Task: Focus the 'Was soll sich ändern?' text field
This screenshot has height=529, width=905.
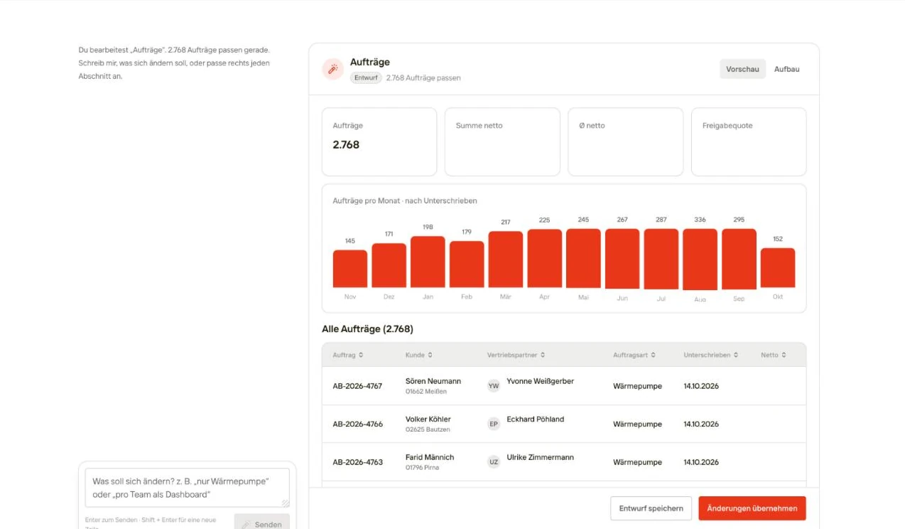Action: point(188,488)
